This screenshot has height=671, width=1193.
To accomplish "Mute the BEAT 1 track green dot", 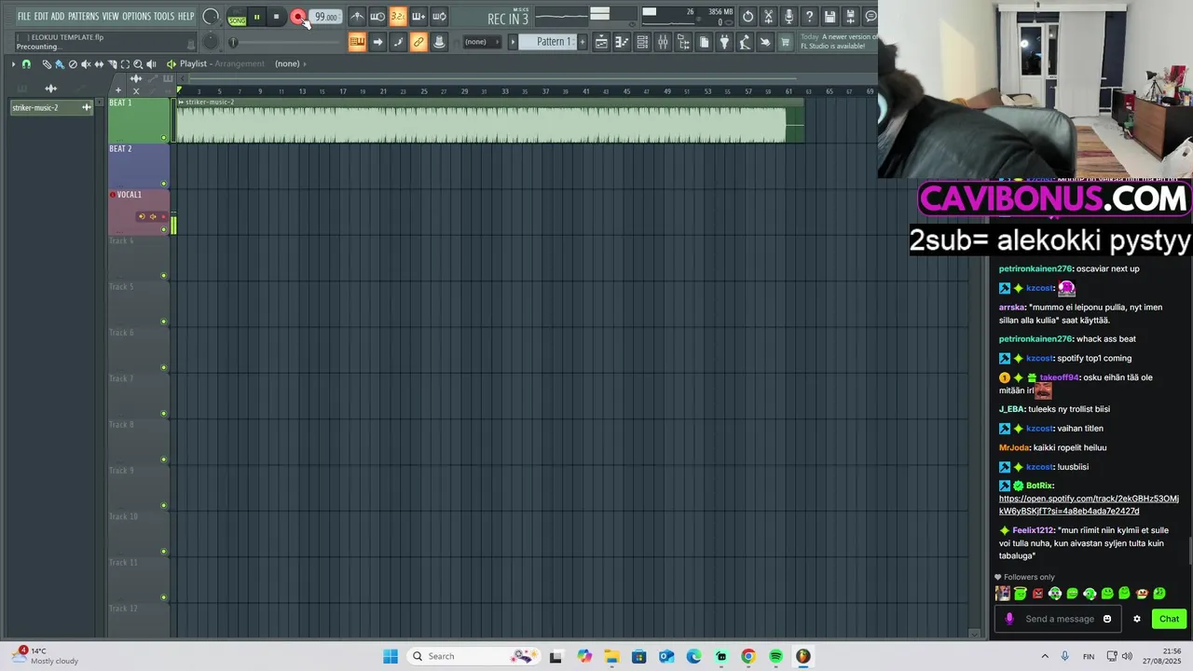I will [x=164, y=138].
